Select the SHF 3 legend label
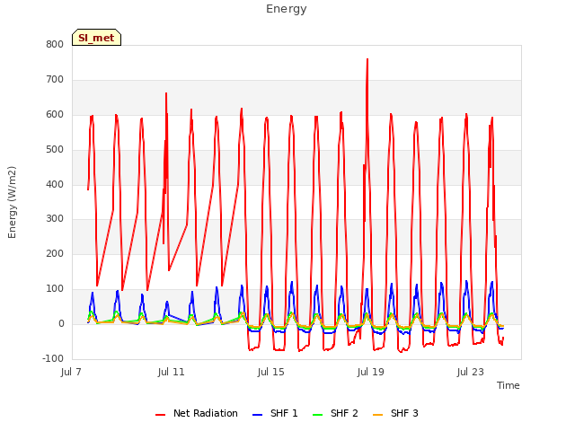The width and height of the screenshot is (575, 431). click(x=404, y=413)
